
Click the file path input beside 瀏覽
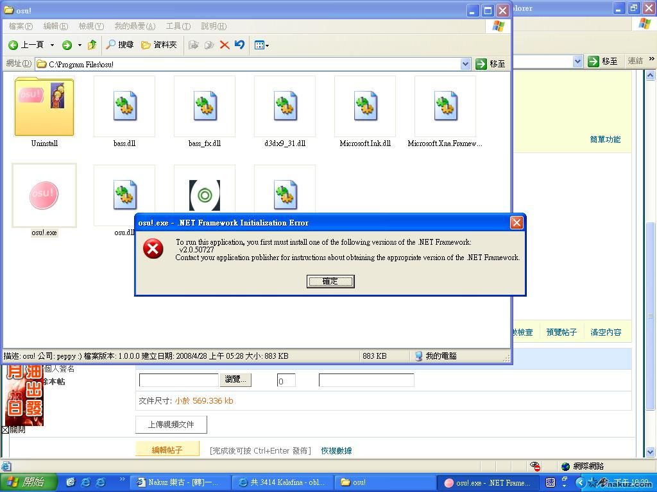[x=178, y=380]
